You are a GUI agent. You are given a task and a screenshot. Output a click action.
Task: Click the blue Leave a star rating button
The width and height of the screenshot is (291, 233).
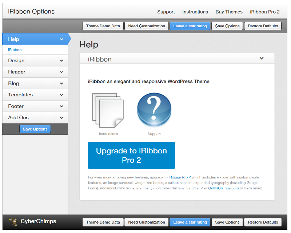click(x=190, y=26)
